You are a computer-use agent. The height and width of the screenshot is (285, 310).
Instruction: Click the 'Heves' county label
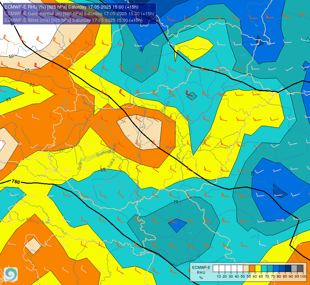tap(166, 107)
